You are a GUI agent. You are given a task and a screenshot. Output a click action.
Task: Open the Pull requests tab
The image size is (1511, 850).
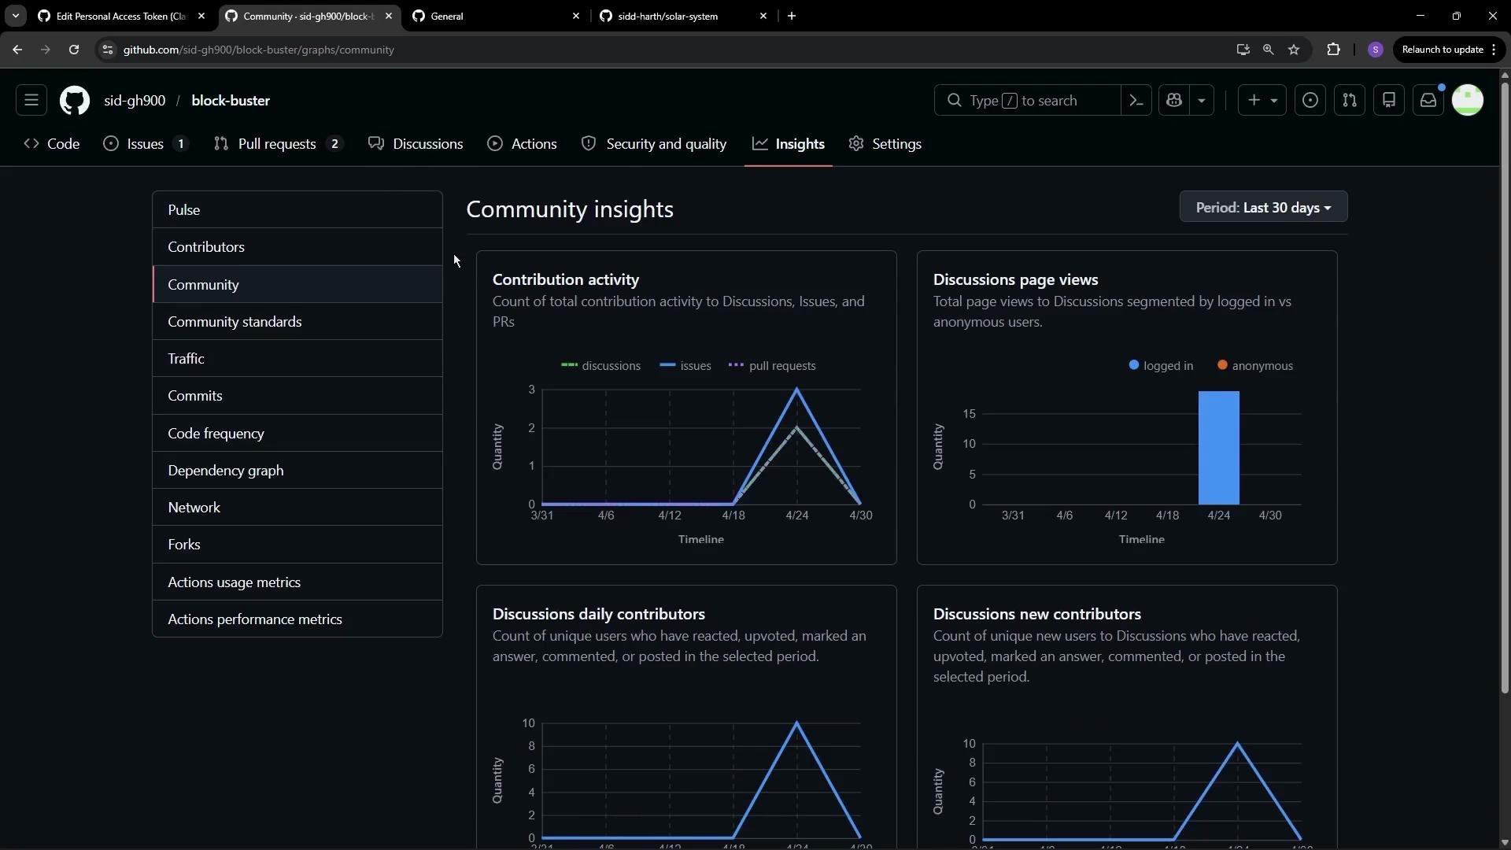[x=279, y=144]
